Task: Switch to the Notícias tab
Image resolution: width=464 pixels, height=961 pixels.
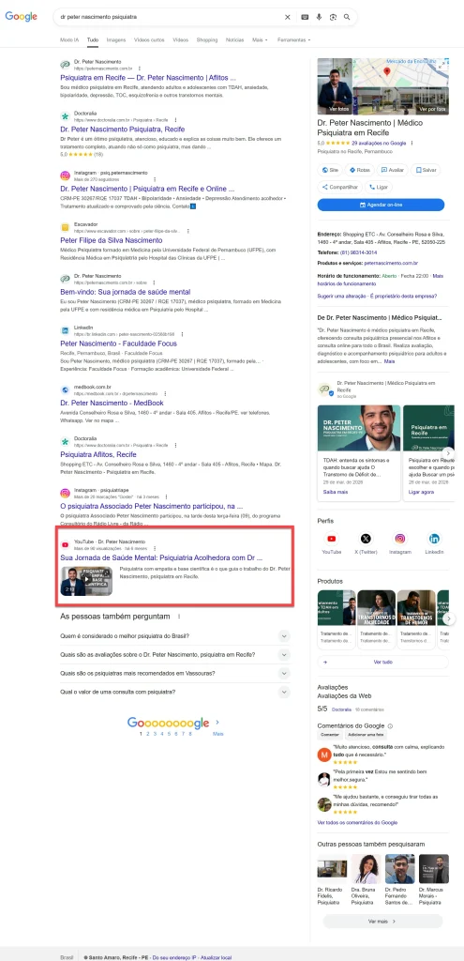Action: coord(234,39)
